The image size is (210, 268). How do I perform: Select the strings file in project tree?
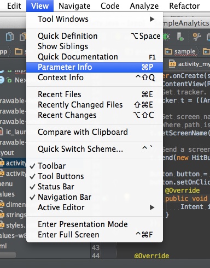point(13,215)
